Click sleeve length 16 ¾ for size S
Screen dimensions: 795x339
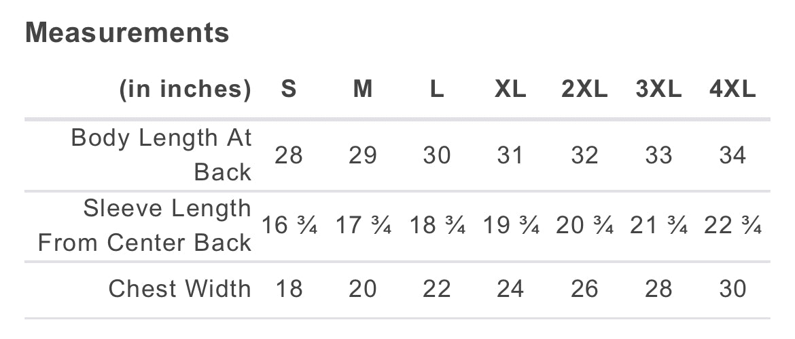[290, 226]
